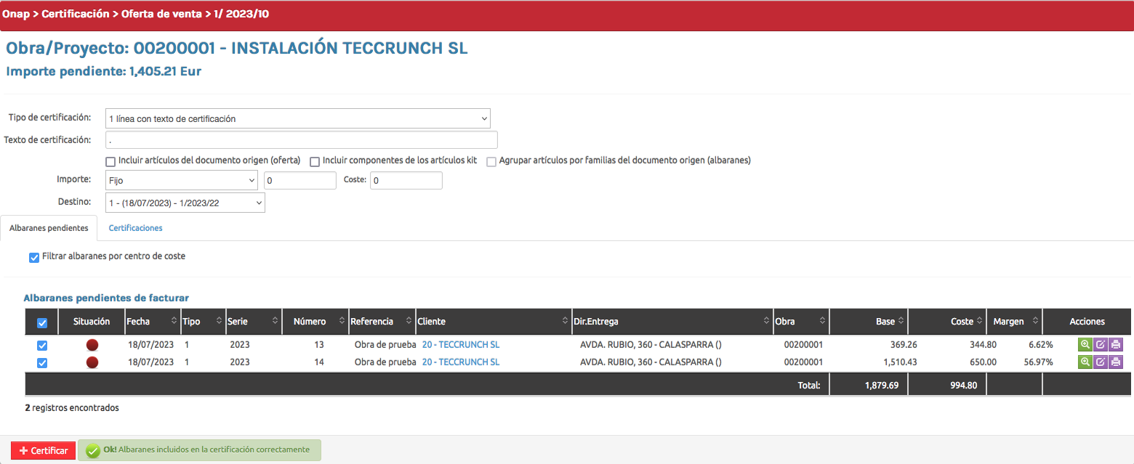Viewport: 1134px width, 464px height.
Task: Expand the Importe dropdown showing Fijo
Action: tap(181, 180)
